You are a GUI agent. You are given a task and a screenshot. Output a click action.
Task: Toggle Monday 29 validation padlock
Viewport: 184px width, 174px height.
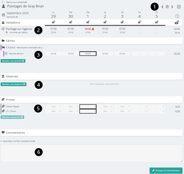(54, 22)
